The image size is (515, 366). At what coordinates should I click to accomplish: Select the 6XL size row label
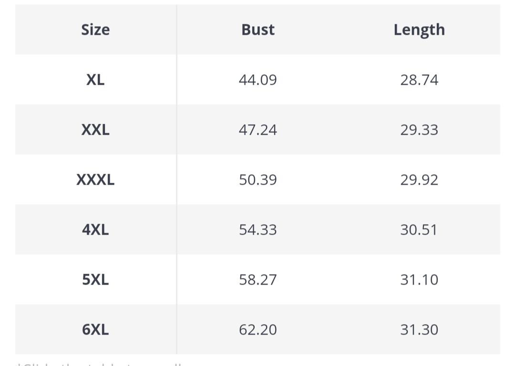pyautogui.click(x=95, y=330)
